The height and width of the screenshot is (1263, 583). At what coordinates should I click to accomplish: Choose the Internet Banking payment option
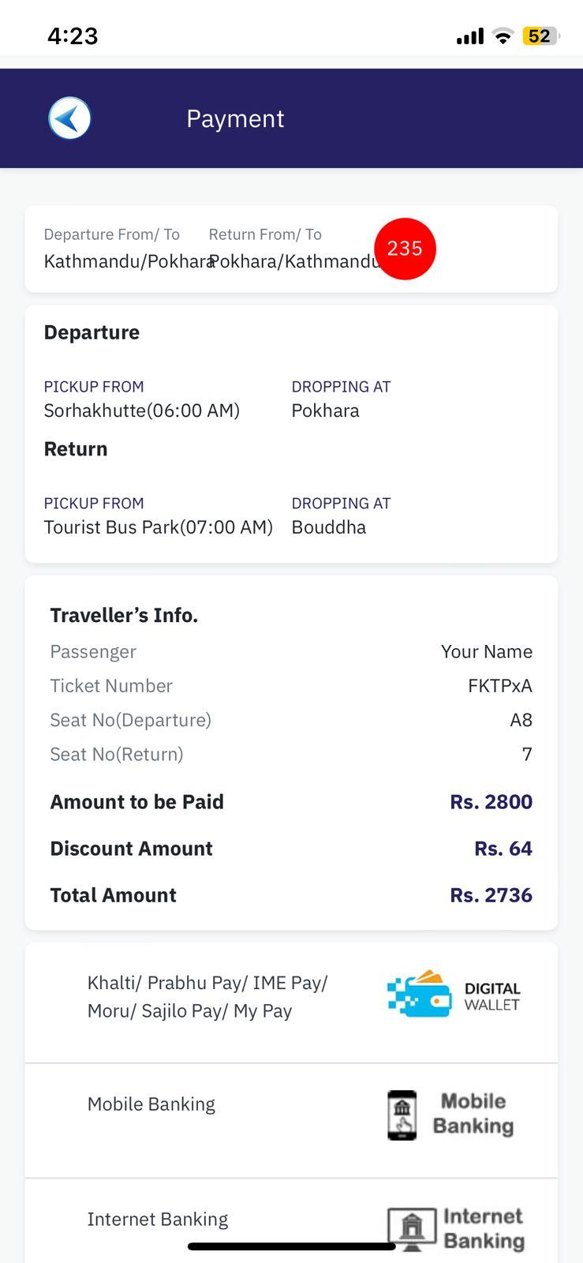(x=291, y=1220)
